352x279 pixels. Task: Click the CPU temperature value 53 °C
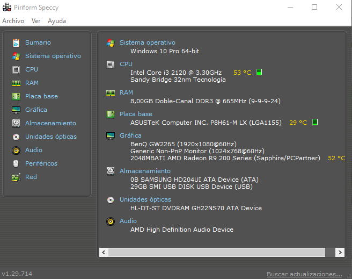(243, 73)
